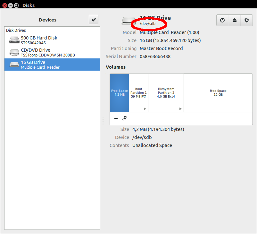Select the boot Partition 1 volume
Screen dimensions: 257x234
138,92
